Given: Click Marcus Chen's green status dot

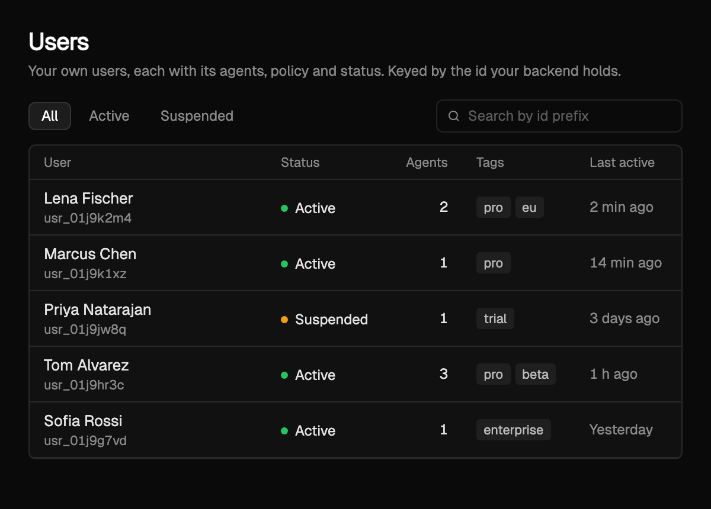Looking at the screenshot, I should tap(284, 264).
